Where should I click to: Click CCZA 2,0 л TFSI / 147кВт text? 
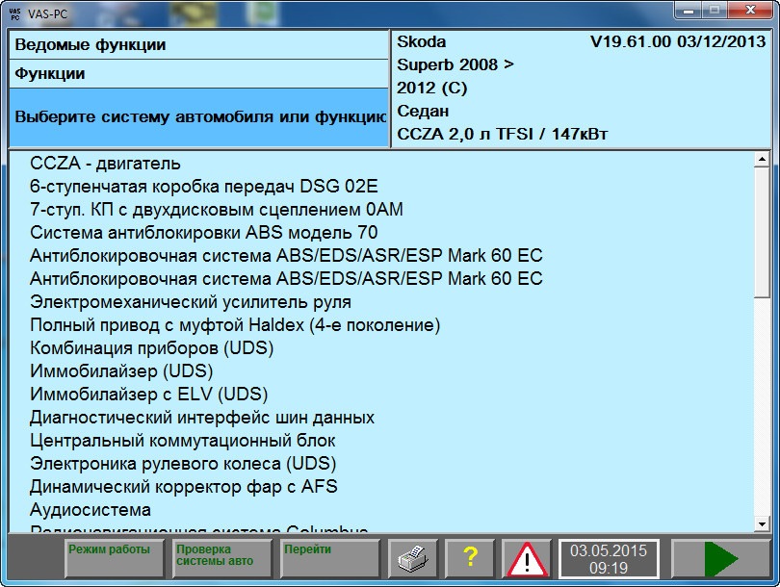tap(502, 134)
